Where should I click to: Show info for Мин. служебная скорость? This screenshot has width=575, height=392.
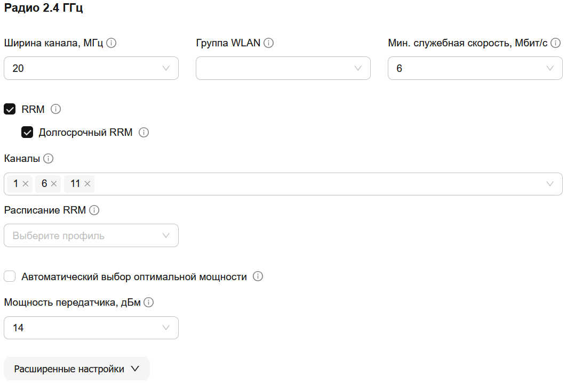pos(556,43)
